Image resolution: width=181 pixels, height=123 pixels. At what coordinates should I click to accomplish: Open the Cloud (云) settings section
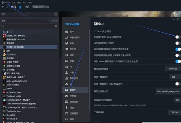point(75,84)
